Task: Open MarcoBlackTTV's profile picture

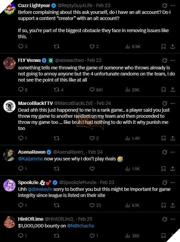Action: click(9, 106)
